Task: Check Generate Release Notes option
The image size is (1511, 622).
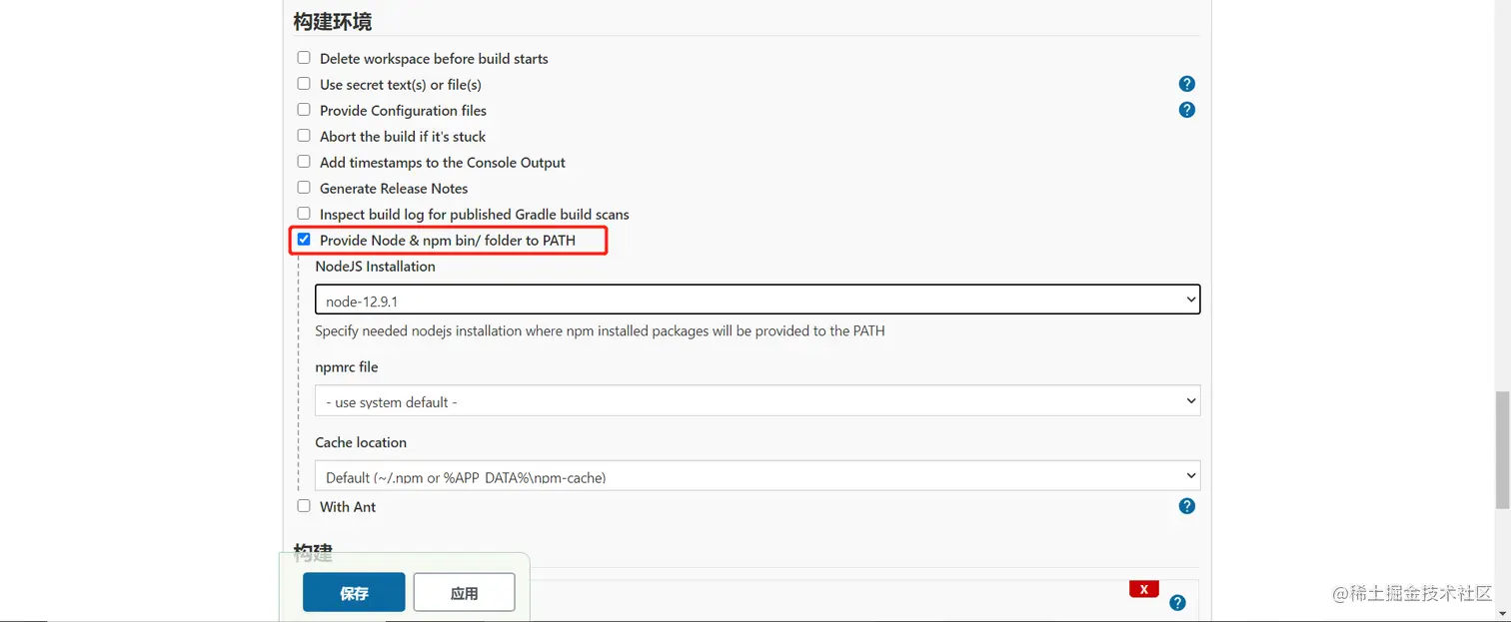Action: click(304, 188)
